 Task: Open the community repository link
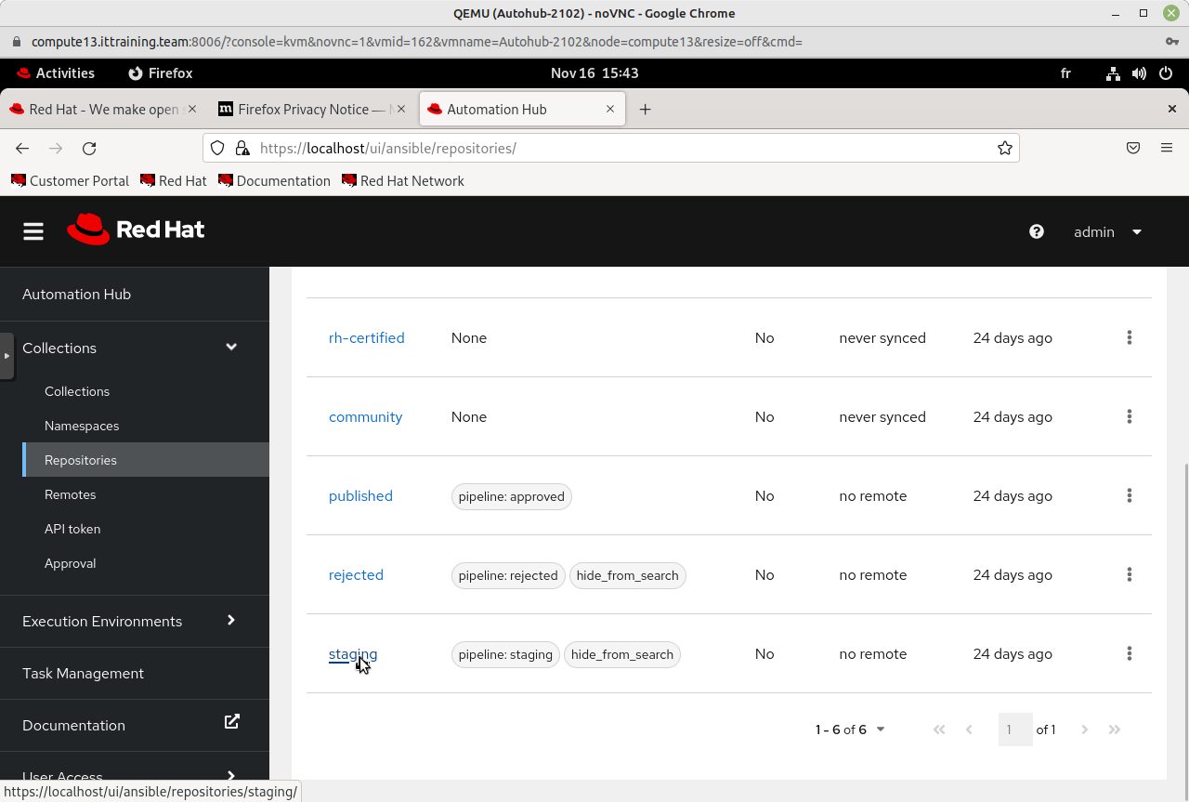[365, 416]
